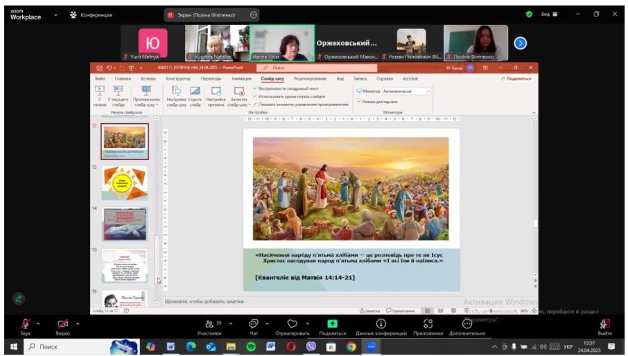
Task: Start camera via Видео in Zoom
Action: (63, 327)
